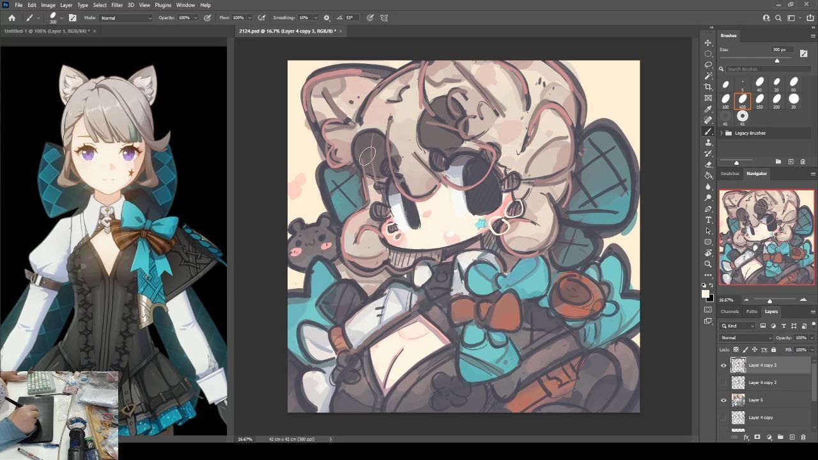This screenshot has height=460, width=818.
Task: Add a layer mask in Layers panel
Action: (757, 437)
